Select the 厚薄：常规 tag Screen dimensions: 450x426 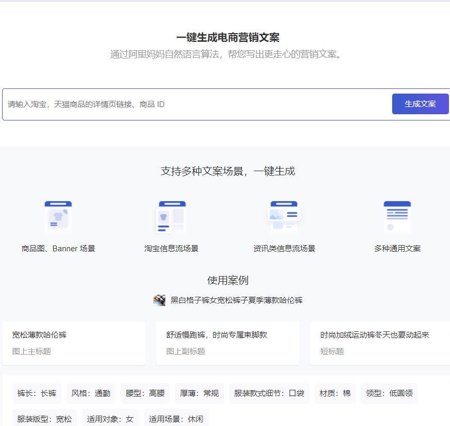click(199, 393)
